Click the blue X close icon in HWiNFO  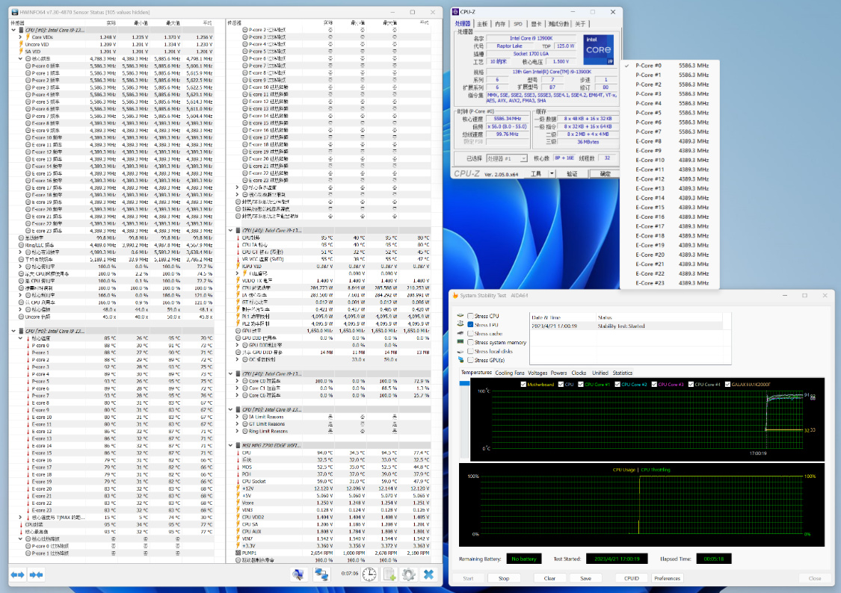tap(429, 574)
